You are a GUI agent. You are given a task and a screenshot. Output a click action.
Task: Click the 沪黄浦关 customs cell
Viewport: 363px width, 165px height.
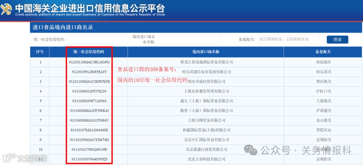pyautogui.click(x=324, y=111)
